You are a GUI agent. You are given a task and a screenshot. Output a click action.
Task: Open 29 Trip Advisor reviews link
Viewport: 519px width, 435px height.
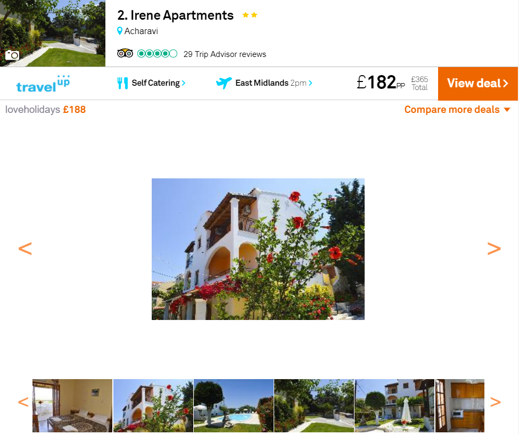(x=225, y=54)
